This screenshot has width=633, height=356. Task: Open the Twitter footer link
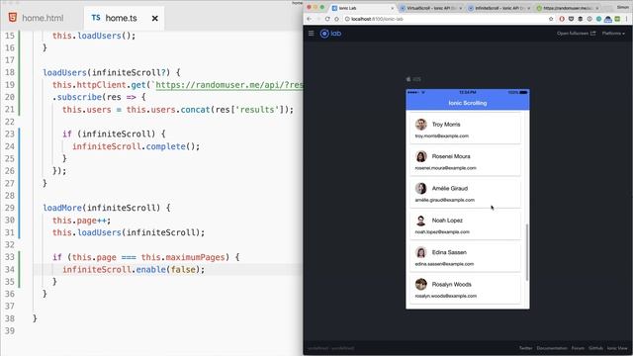click(x=525, y=348)
